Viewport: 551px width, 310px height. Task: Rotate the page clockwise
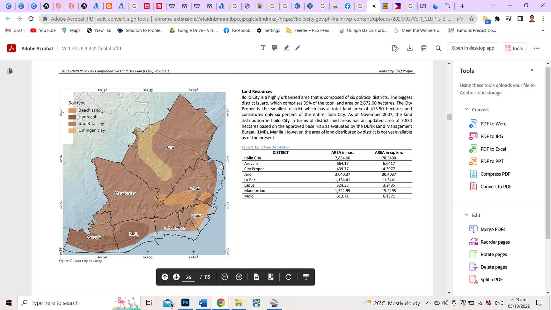(288, 277)
